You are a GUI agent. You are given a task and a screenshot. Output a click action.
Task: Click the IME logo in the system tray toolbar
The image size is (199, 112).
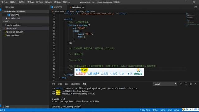coord(183,109)
